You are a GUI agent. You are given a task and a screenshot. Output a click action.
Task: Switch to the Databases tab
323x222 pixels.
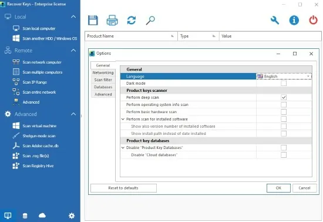[x=103, y=87]
